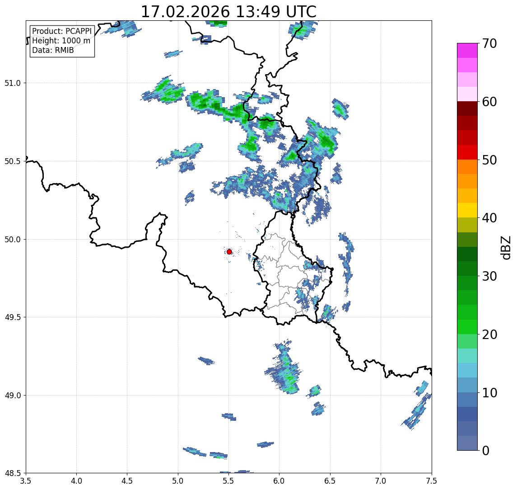Click longitude axis label 7.5
This screenshot has width=517, height=490.
pos(432,481)
